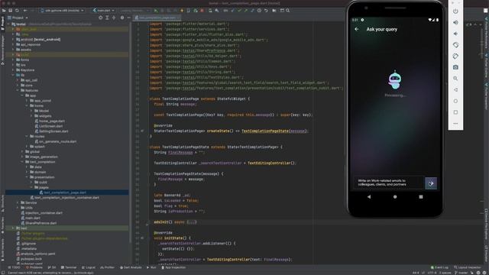This screenshot has width=489, height=275.
Task: Open the App Inspection tab
Action: point(173,267)
